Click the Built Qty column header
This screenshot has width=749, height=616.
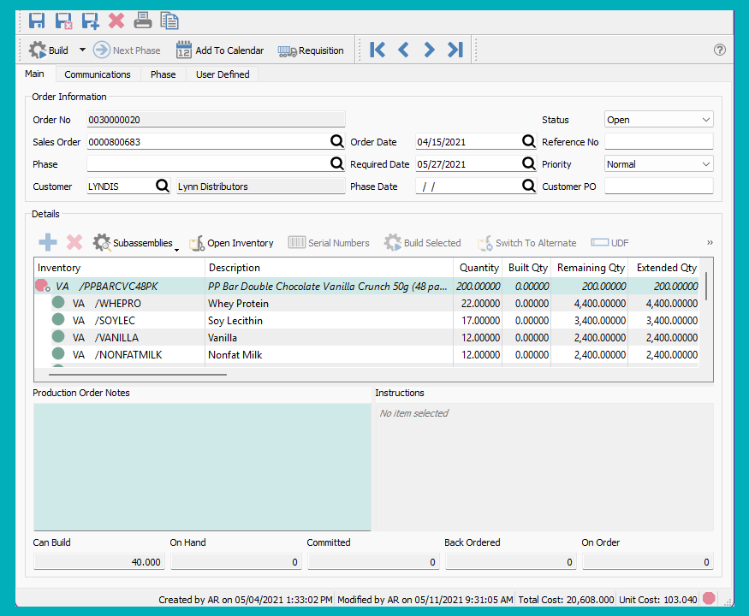coord(526,268)
